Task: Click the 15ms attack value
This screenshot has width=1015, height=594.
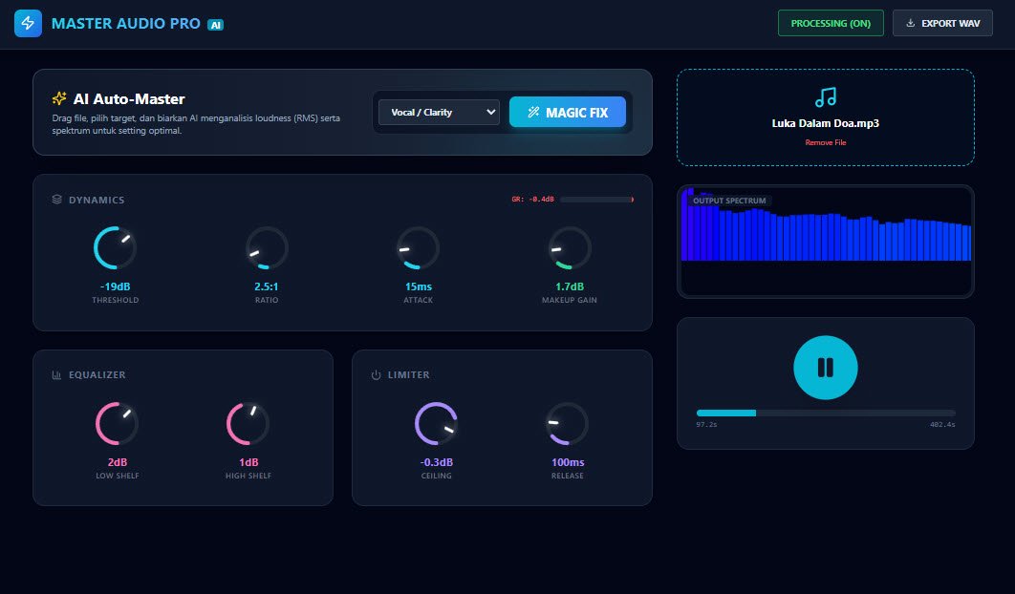Action: [419, 286]
